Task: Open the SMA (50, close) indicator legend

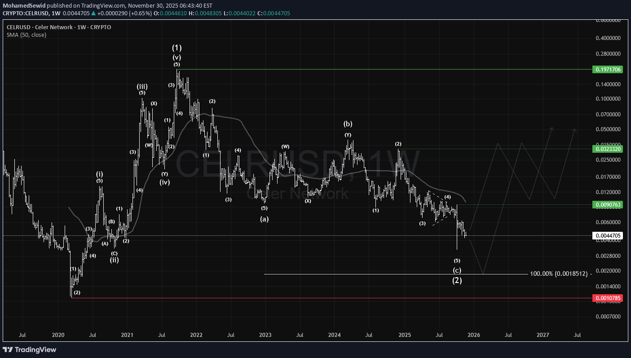Action: click(x=26, y=35)
